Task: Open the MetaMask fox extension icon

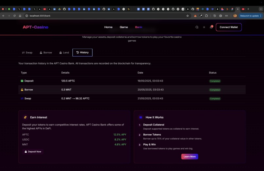Action: tap(195, 16)
